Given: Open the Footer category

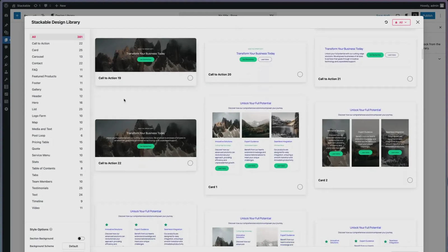Looking at the screenshot, I should [57, 83].
